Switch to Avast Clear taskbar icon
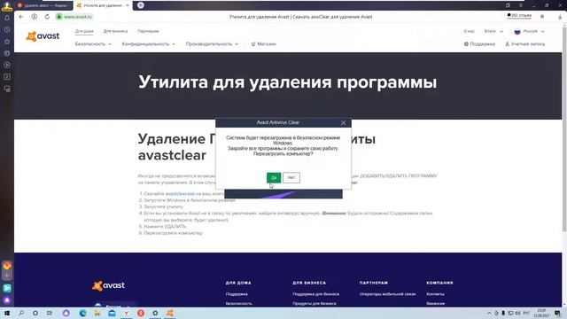 point(169,313)
